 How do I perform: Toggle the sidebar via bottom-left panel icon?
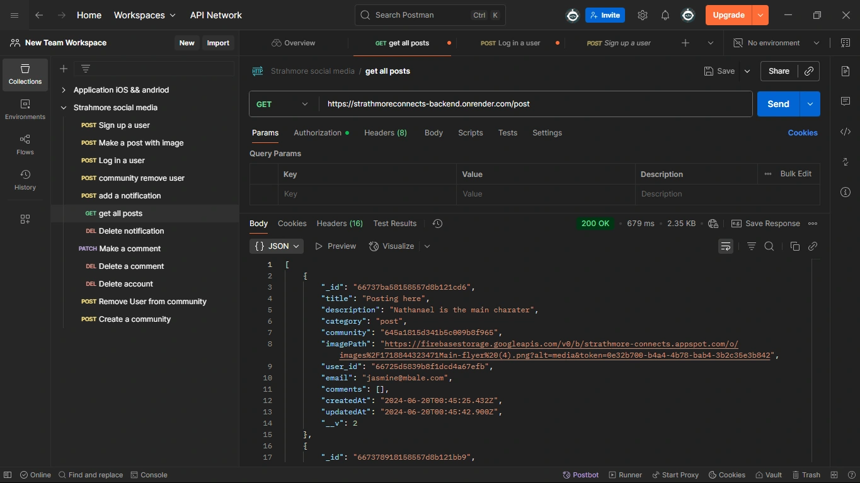coord(8,475)
